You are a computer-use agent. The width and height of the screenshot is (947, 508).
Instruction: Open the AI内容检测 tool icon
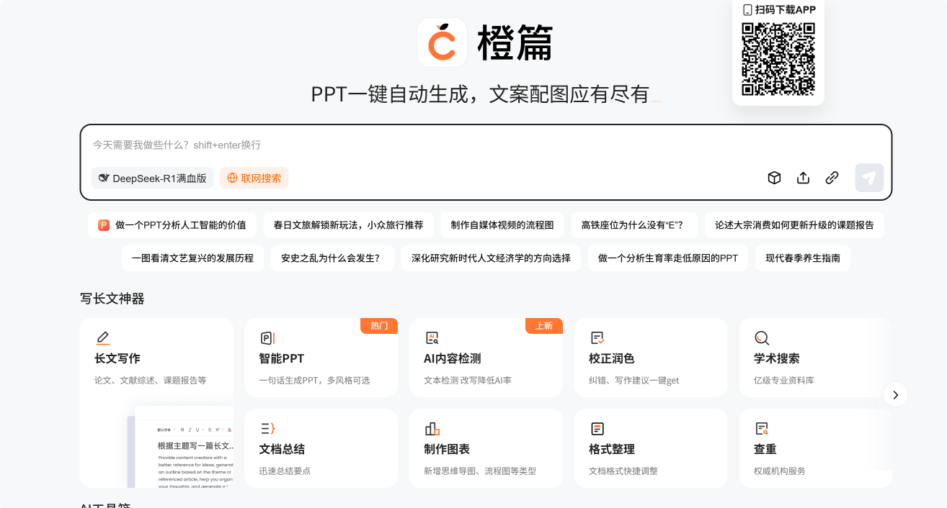pos(432,338)
